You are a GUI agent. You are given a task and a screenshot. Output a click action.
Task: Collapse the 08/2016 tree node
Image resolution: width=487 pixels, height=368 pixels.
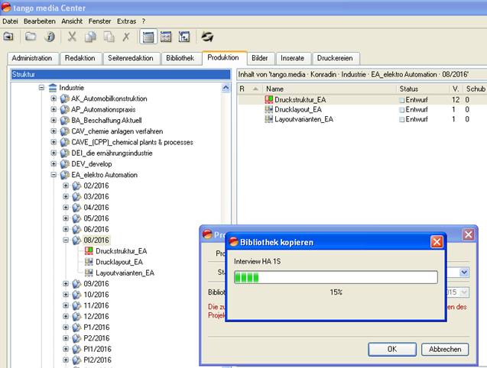(x=66, y=240)
